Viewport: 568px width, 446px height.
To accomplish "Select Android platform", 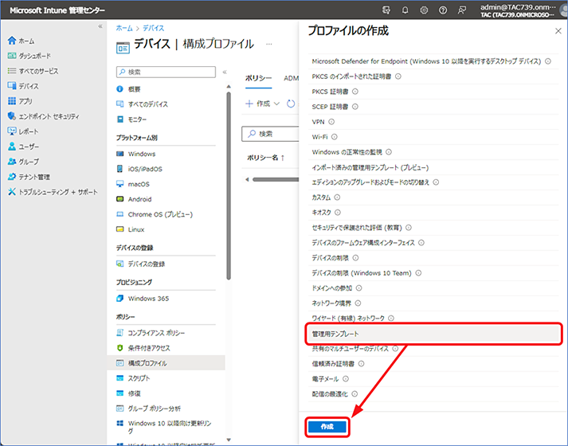I will coord(134,199).
